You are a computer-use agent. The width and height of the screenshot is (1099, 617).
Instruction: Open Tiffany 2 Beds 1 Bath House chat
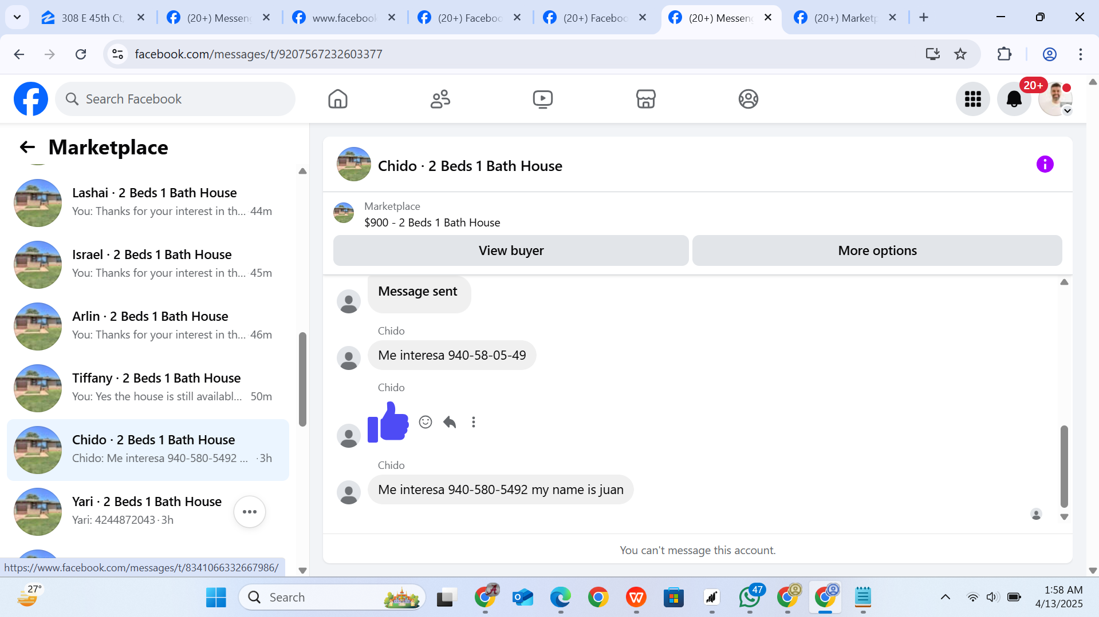148,388
